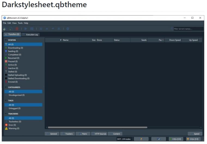Click the Resumed filter's green play icon
This screenshot has height=144, width=207.
pyautogui.click(x=6, y=58)
